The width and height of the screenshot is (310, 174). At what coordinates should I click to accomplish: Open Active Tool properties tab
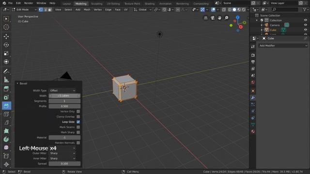253,46
